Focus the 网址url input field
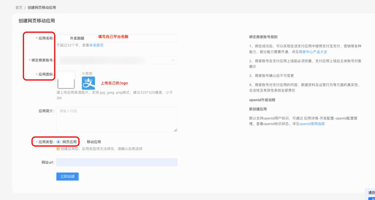The height and width of the screenshot is (200, 375). click(116, 162)
